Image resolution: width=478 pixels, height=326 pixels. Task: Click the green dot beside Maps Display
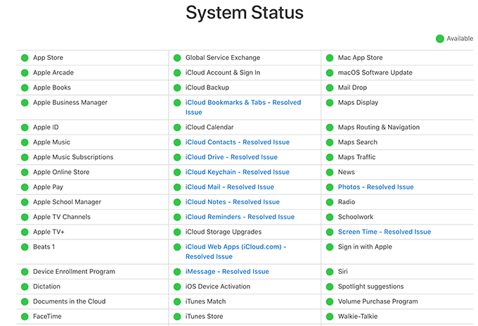[330, 103]
